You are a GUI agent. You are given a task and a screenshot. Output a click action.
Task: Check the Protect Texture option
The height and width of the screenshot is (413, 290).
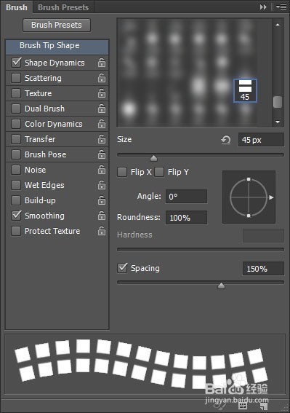click(16, 231)
